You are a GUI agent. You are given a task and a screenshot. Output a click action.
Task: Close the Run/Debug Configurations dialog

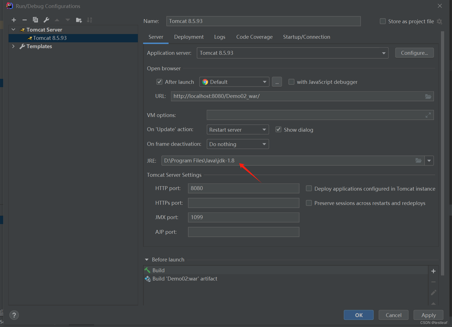coord(440,6)
